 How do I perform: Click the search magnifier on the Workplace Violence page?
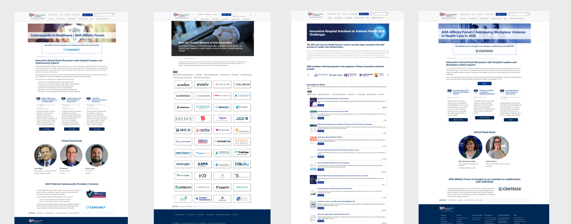tap(528, 14)
